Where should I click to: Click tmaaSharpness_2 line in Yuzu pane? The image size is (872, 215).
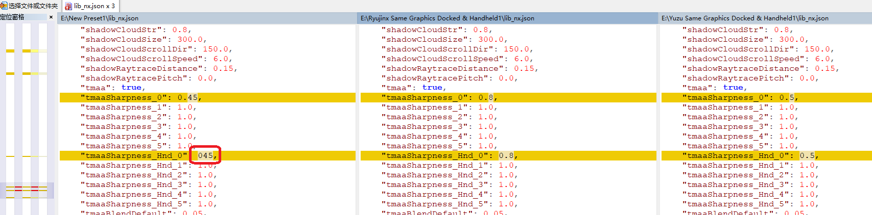[x=740, y=117]
